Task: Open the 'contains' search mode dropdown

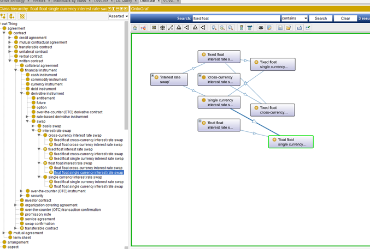Action: pos(295,18)
